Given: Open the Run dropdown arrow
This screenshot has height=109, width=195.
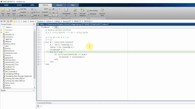Looking at the screenshot, I should coord(75,15).
